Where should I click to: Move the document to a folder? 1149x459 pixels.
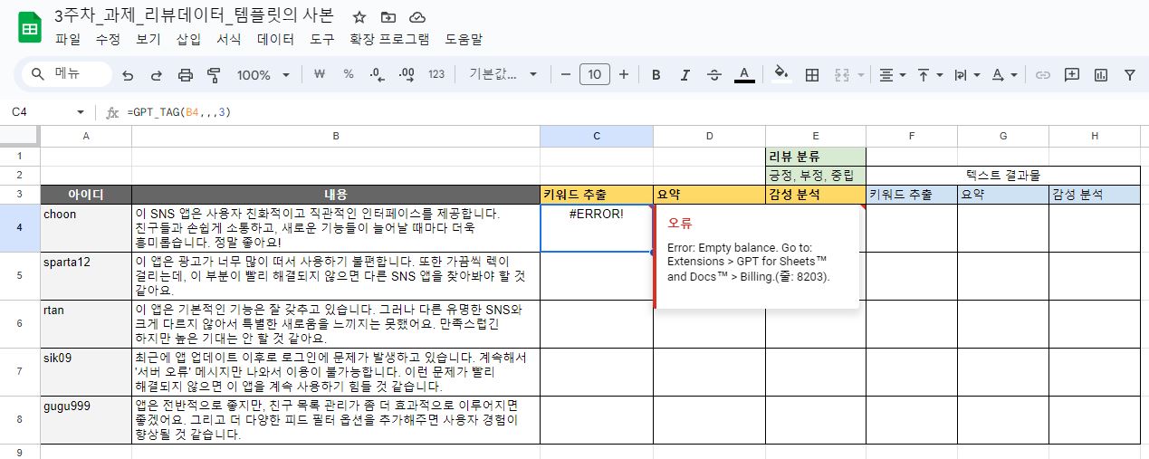(388, 17)
